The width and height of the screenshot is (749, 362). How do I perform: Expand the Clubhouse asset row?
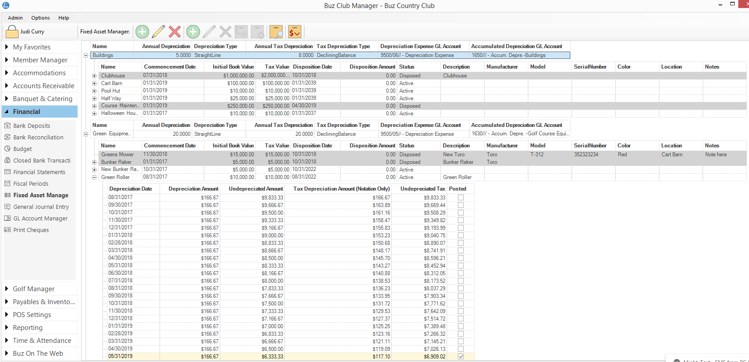(x=95, y=76)
